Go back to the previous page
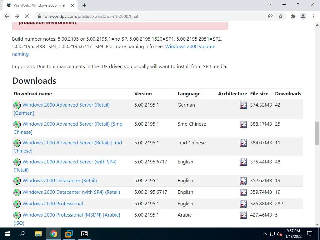 7,16
